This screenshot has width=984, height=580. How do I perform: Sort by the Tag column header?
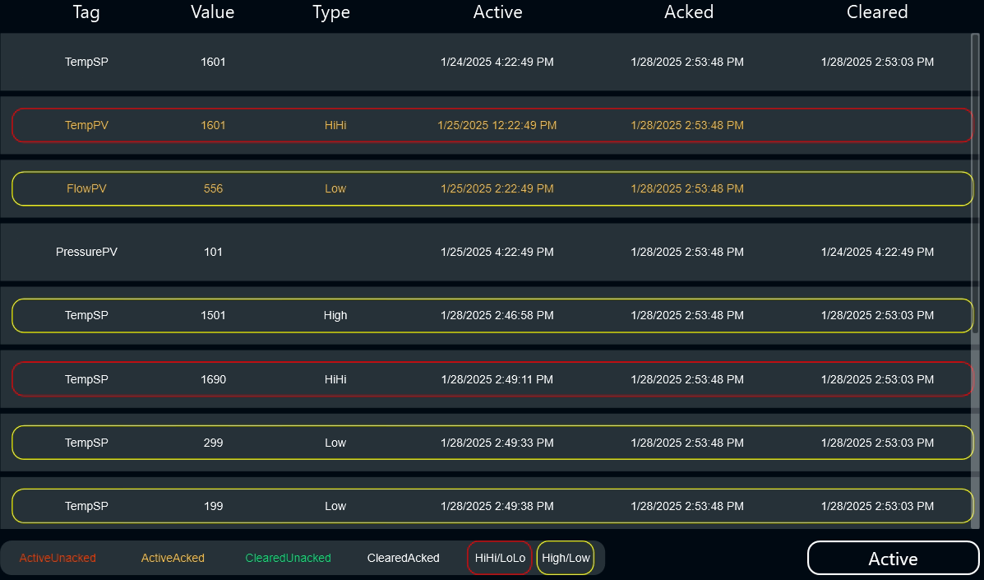coord(86,12)
